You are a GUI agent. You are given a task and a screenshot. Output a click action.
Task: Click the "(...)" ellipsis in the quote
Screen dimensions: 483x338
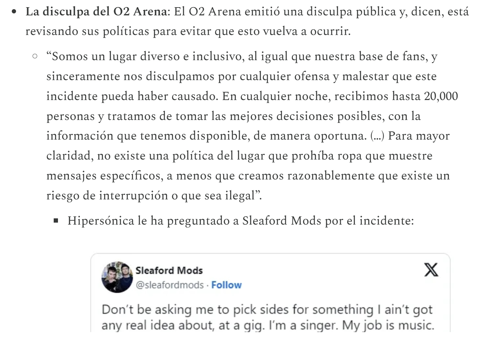pos(377,136)
